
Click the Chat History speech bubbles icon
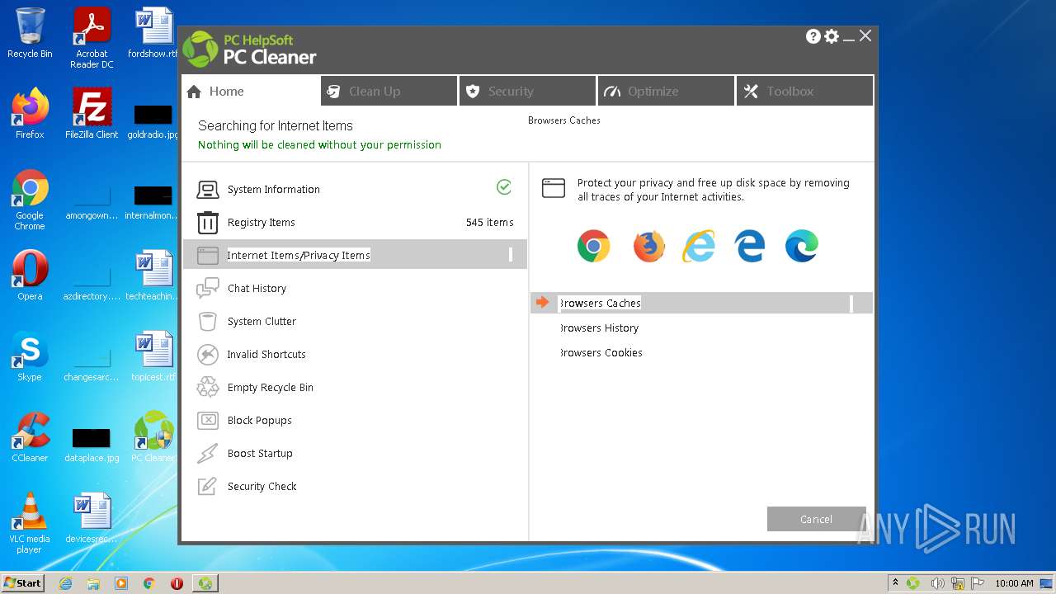pos(207,288)
